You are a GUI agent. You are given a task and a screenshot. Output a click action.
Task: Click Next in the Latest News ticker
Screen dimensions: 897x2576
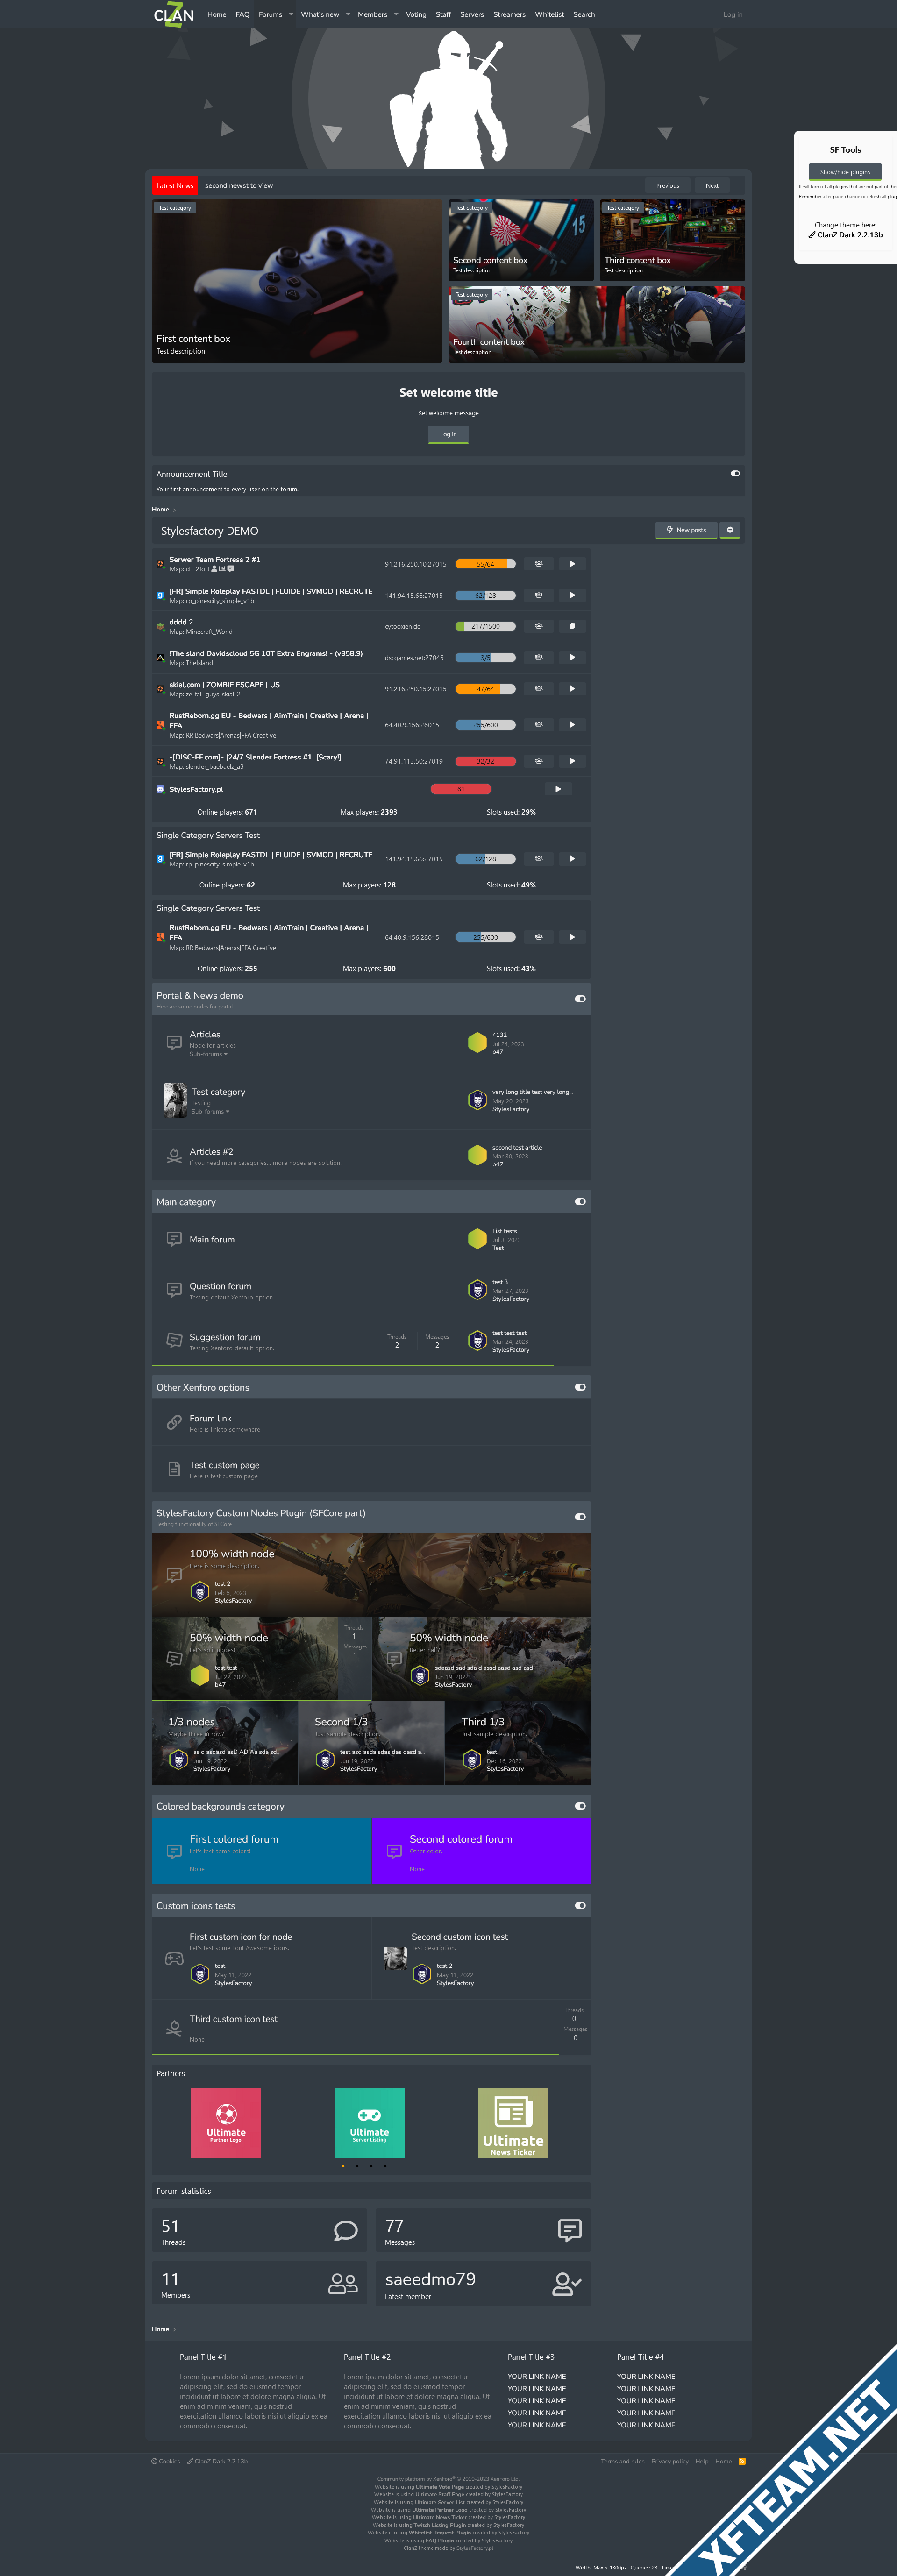click(x=712, y=185)
